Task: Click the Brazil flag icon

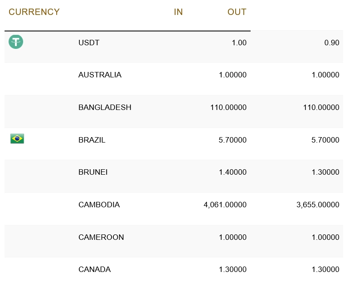Action: [17, 139]
